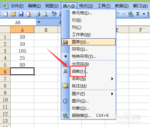This screenshot has height=127, width=150.
Task: Choose 单元格(E)... from Insert menu
Action: (x=89, y=13)
